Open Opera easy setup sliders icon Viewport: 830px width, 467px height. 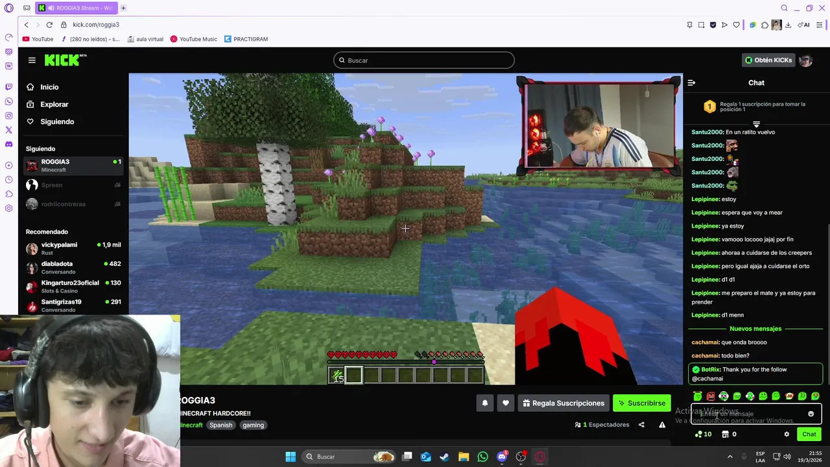820,25
